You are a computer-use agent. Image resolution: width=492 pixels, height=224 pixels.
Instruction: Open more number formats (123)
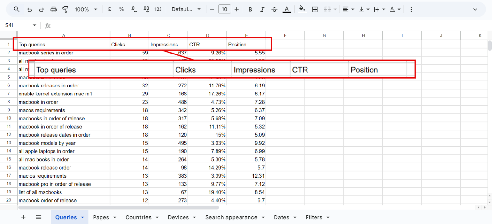pos(158,9)
